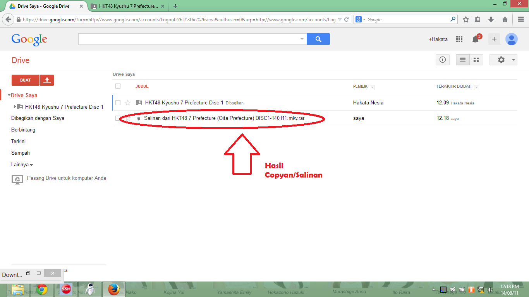The height and width of the screenshot is (297, 529).
Task: Open the Firefox hamburger menu
Action: [x=521, y=19]
